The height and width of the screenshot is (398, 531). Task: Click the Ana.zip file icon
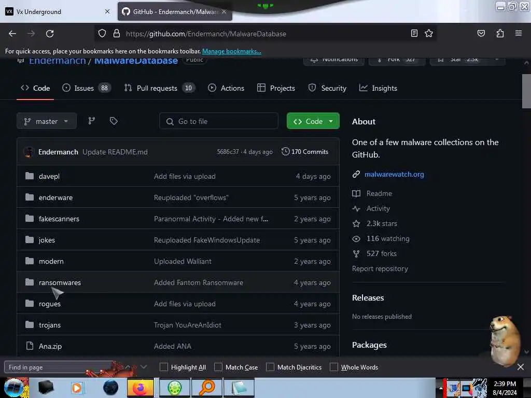[x=30, y=346]
